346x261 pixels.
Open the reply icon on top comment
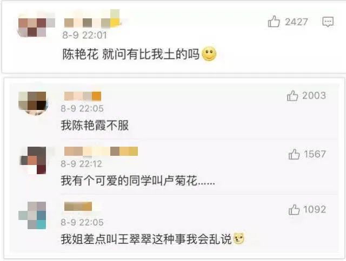click(x=328, y=22)
